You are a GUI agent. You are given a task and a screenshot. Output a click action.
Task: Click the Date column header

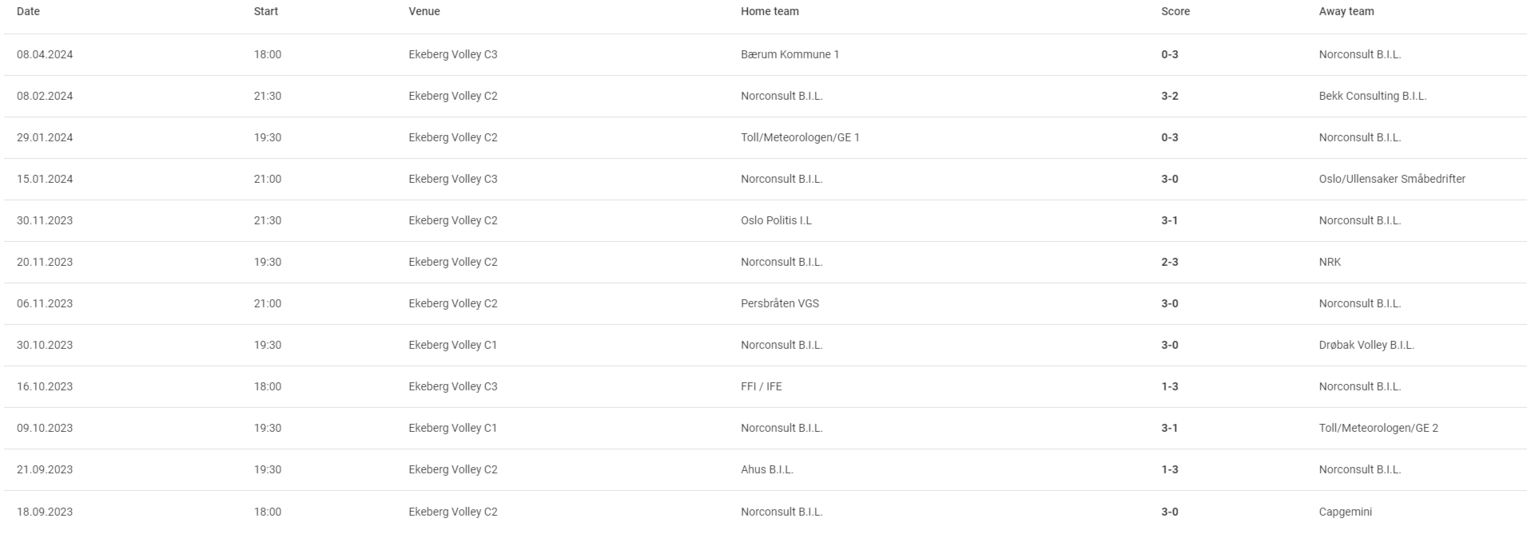(x=28, y=11)
